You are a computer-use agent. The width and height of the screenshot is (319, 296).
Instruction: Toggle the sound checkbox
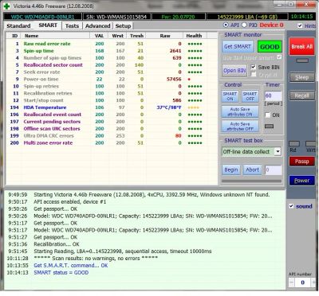[291, 206]
